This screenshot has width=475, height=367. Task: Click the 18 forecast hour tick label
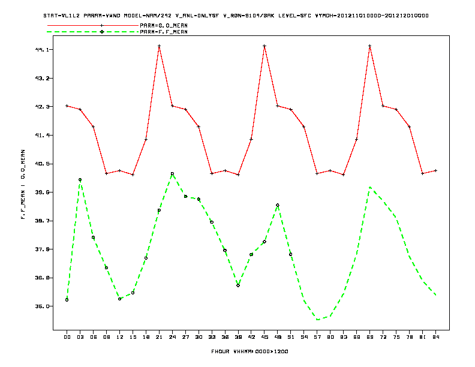pos(146,337)
